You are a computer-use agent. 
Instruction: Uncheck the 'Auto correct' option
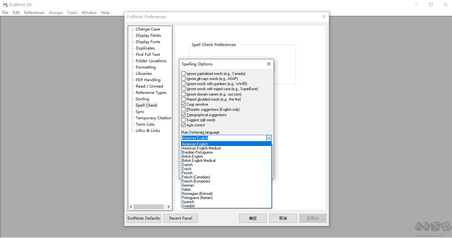(184, 125)
